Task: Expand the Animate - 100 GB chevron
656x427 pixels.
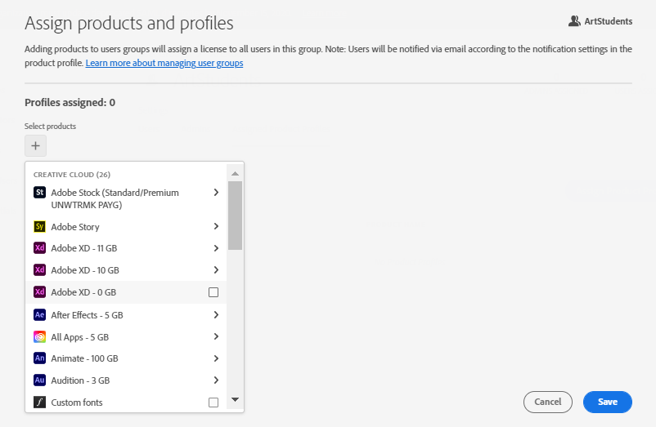Action: coord(215,358)
